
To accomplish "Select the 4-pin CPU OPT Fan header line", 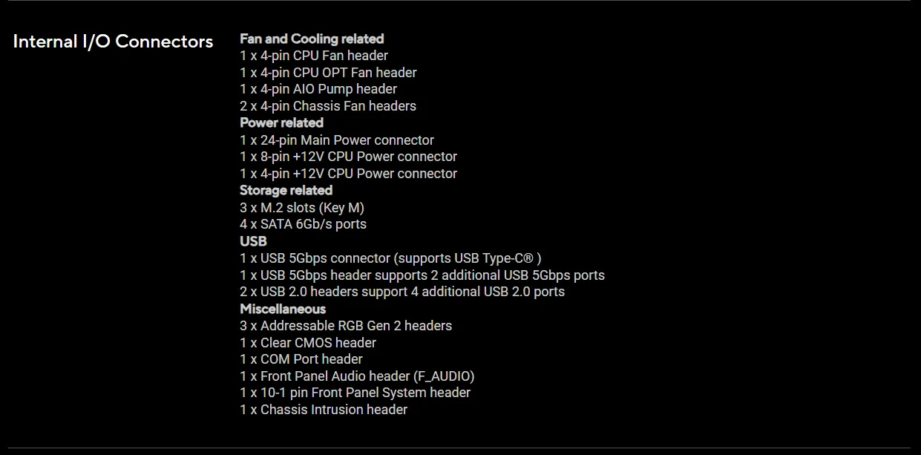I will 328,73.
